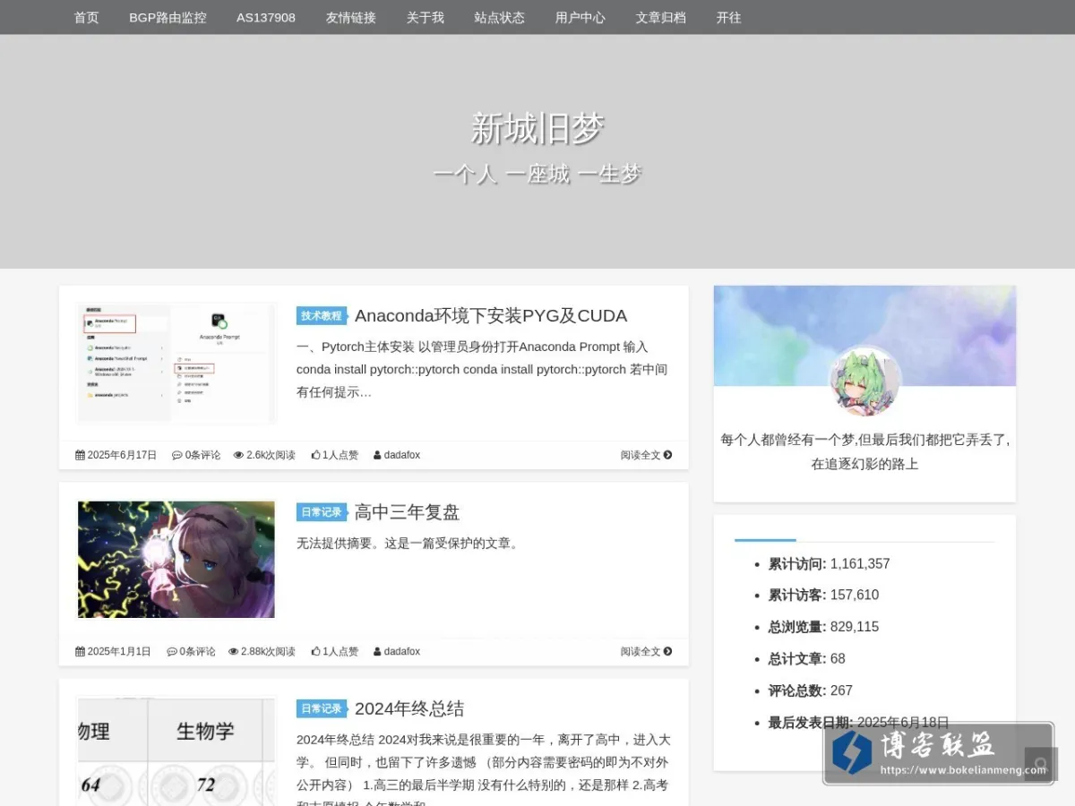Click 日常记录 tag on 2024年终总结 post
1075x806 pixels.
322,708
